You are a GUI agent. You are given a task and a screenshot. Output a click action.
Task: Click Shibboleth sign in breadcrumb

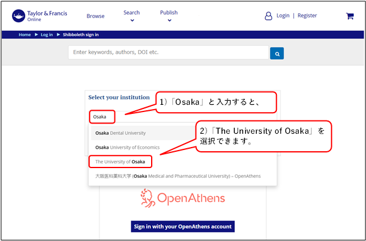click(x=81, y=35)
